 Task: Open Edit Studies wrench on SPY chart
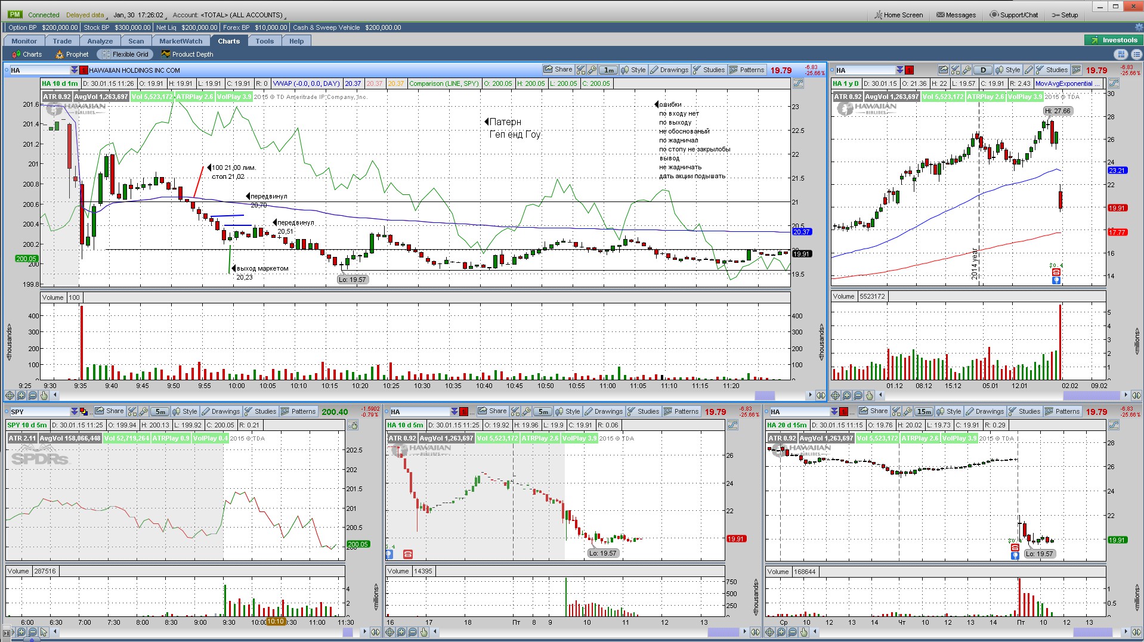(x=144, y=411)
